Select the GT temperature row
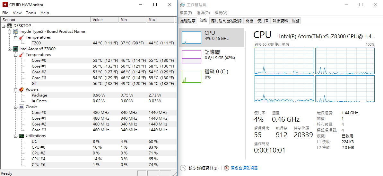The image size is (383, 176). pyautogui.click(x=104, y=83)
